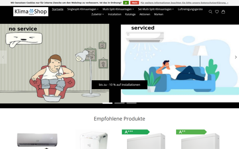Open the shopping cart icon

click(223, 12)
